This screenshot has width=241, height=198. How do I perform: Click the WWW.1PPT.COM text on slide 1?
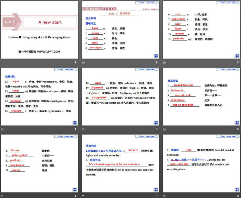click(x=49, y=52)
